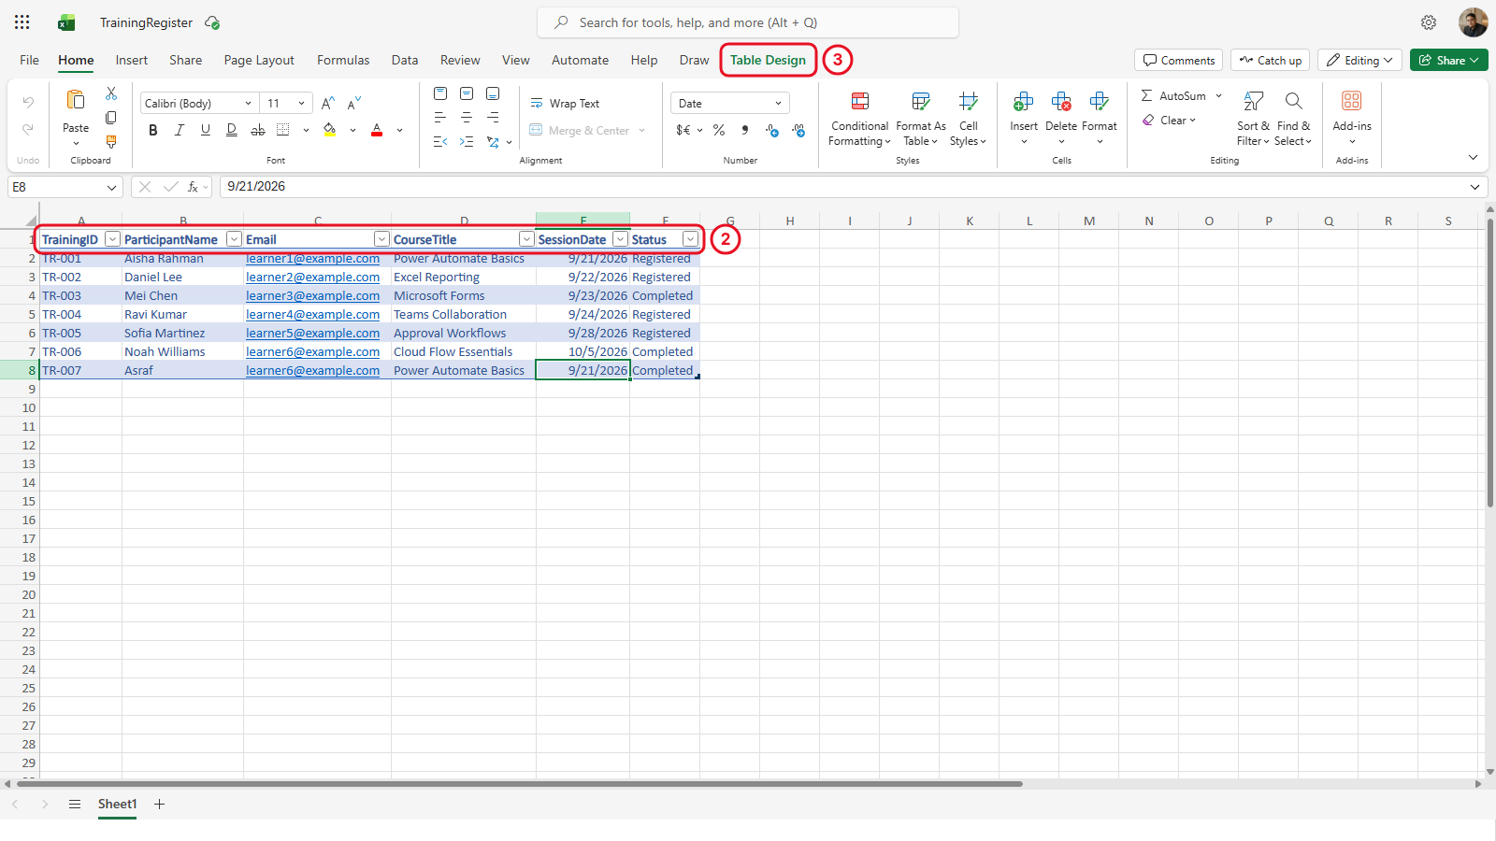Open the Sort & Filter menu

(1253, 119)
